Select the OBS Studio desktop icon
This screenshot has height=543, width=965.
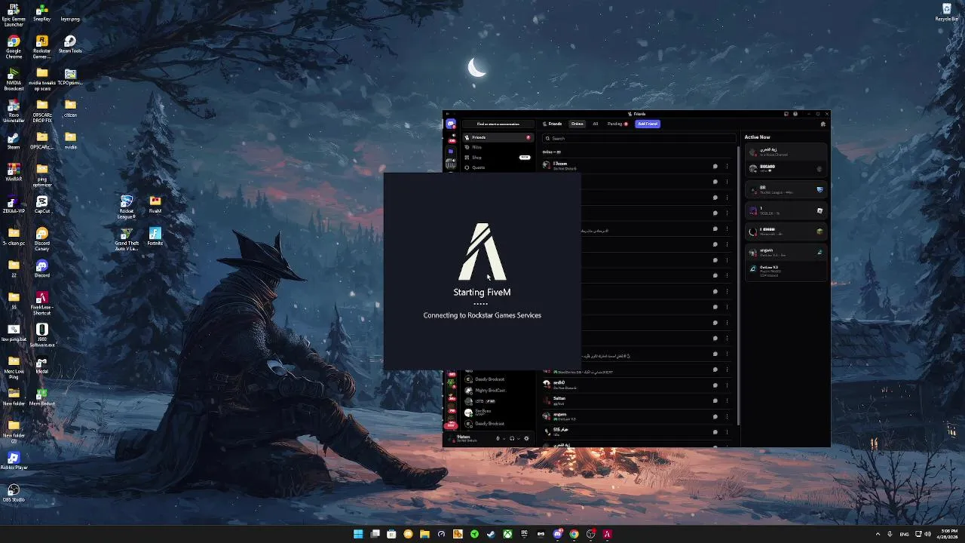(14, 493)
